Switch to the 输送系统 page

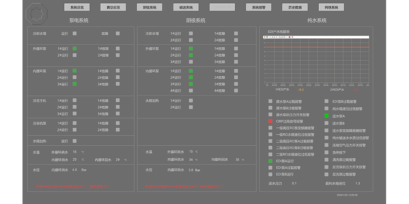coord(186,7)
